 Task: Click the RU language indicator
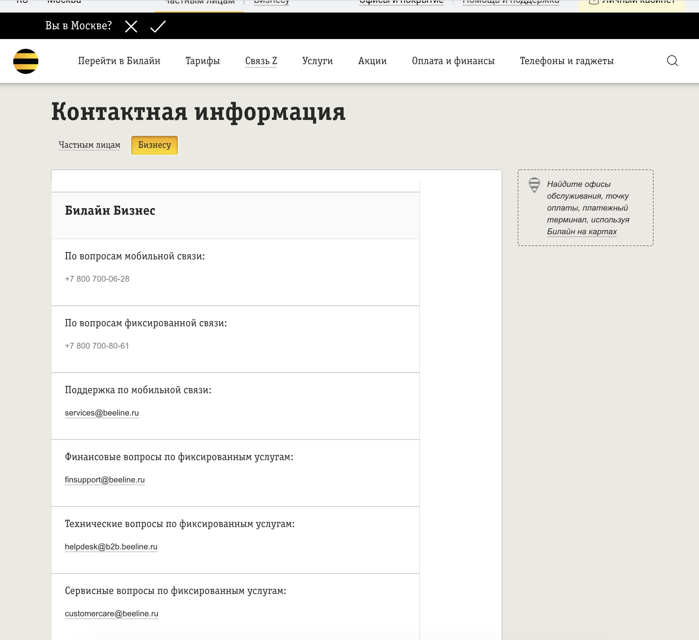(x=22, y=2)
